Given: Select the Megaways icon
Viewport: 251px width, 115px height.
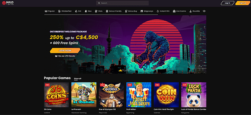Looking at the screenshot, I should click(142, 11).
